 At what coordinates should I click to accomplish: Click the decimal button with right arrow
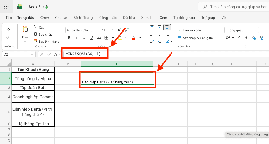pos(262,38)
